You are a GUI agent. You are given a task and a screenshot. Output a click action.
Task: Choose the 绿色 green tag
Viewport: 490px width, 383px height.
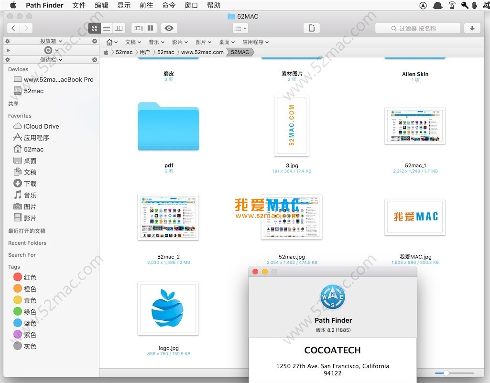tap(25, 312)
